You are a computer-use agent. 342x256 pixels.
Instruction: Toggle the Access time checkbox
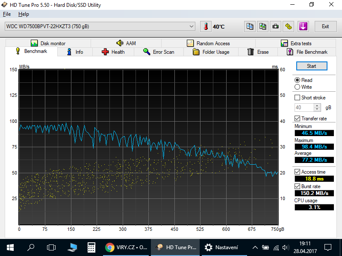point(297,172)
